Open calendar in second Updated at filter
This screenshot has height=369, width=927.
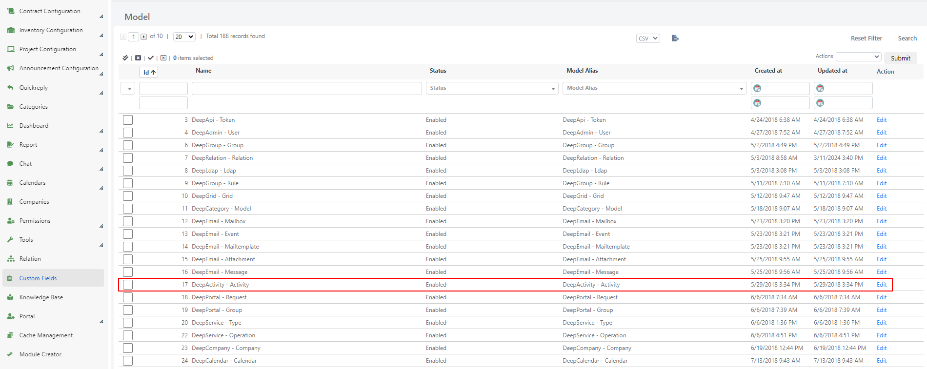pos(820,103)
